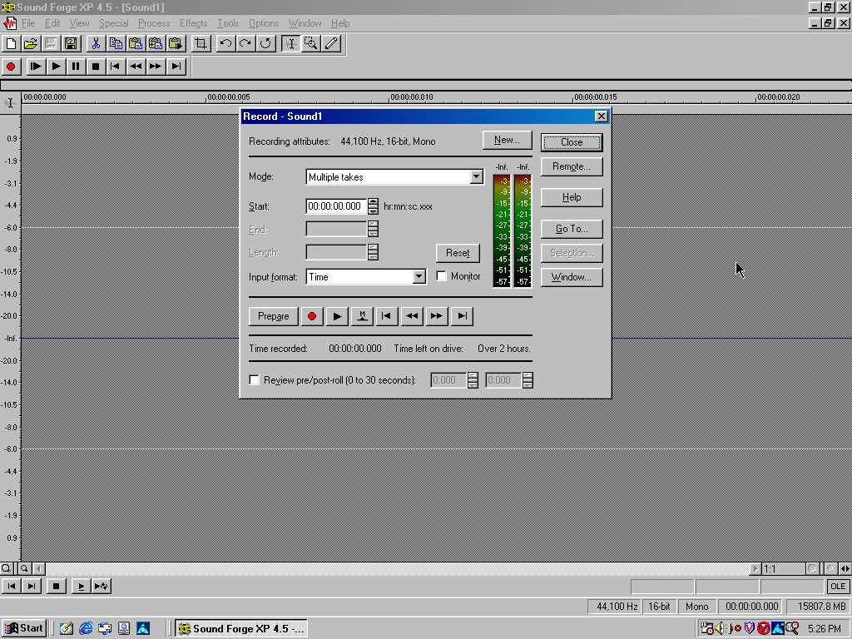This screenshot has height=639, width=852.
Task: Select the Pencil tool in toolbar
Action: pyautogui.click(x=331, y=43)
